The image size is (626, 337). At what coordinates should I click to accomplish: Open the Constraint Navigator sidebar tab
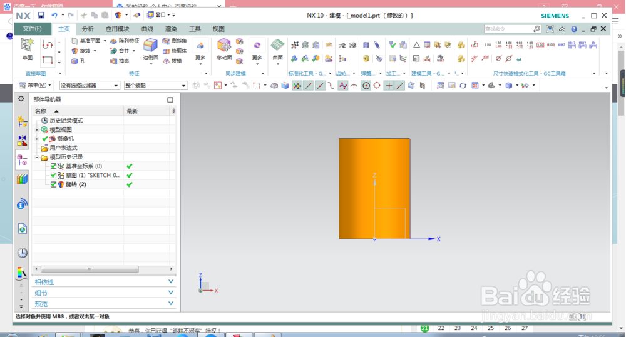pos(22,141)
